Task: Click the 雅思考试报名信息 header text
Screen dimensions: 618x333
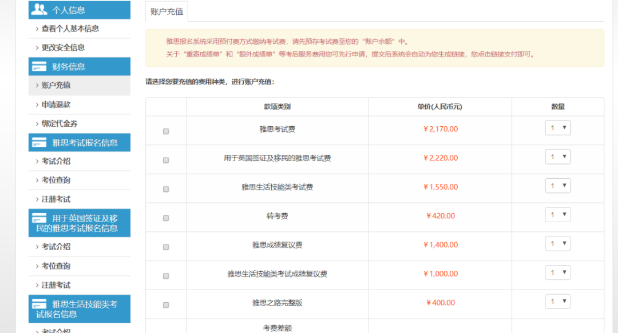Action: tap(85, 143)
